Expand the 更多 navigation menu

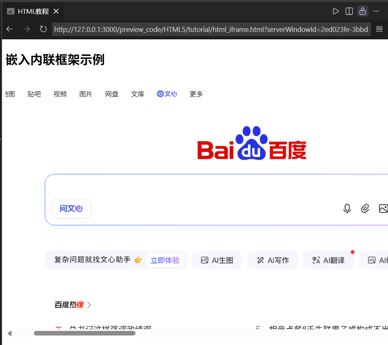(196, 94)
